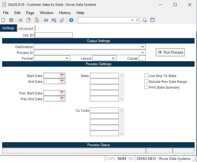Click the Cut scissors icon

click(21, 20)
